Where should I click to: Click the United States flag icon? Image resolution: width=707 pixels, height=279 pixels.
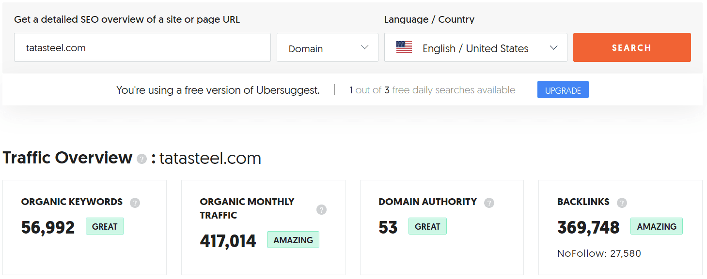[x=404, y=48]
